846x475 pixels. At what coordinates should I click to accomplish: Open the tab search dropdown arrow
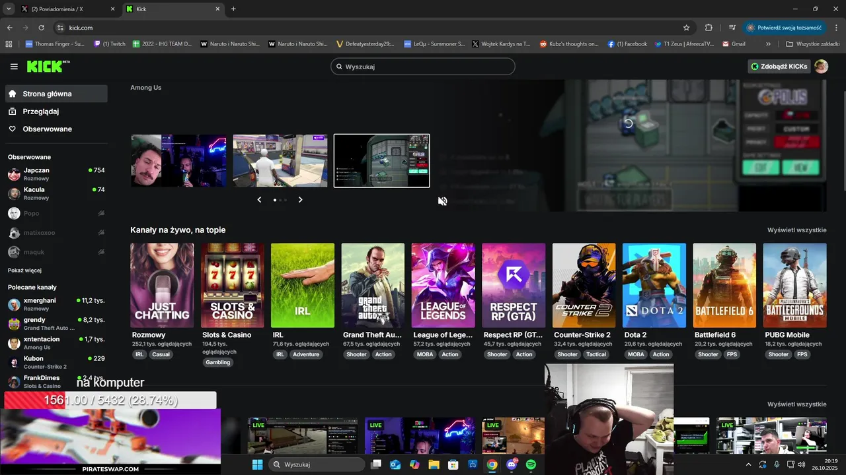pos(9,9)
